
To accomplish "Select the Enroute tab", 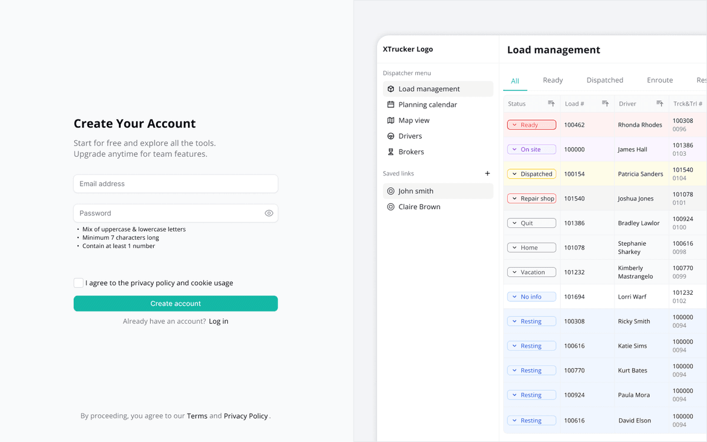I will pos(660,80).
